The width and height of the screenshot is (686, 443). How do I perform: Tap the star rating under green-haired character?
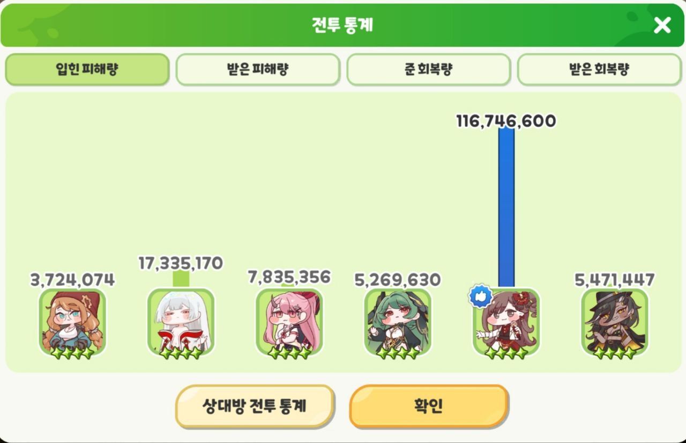pyautogui.click(x=398, y=353)
